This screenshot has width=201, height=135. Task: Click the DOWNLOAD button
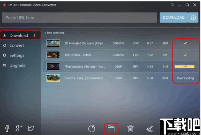click(174, 18)
